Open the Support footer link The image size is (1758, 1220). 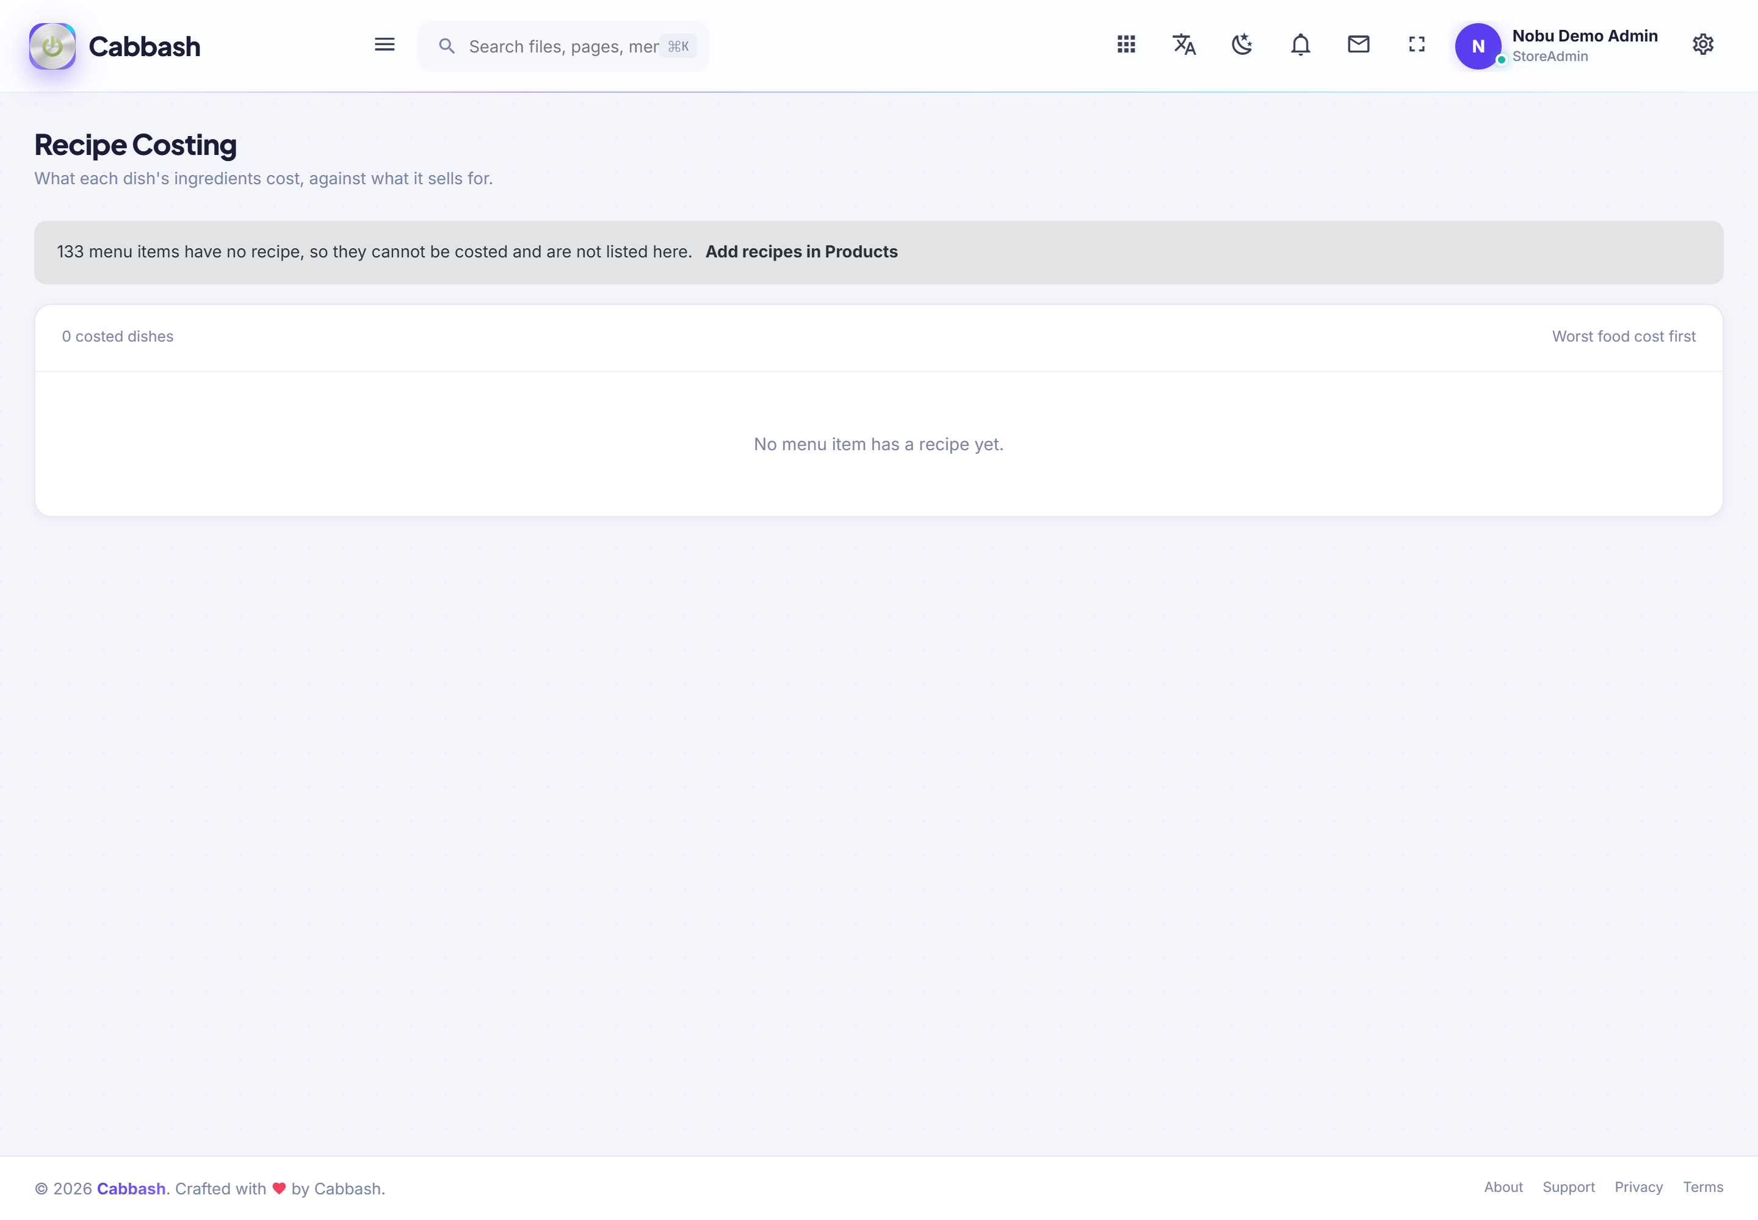point(1569,1187)
